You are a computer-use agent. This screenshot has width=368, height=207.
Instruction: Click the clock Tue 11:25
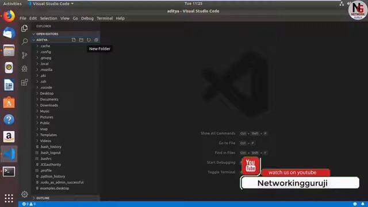(x=193, y=3)
